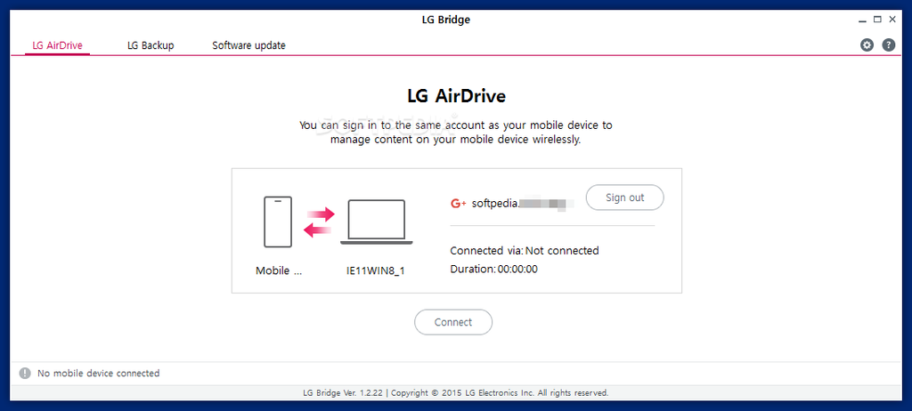Go to the Software update tab

pyautogui.click(x=248, y=45)
